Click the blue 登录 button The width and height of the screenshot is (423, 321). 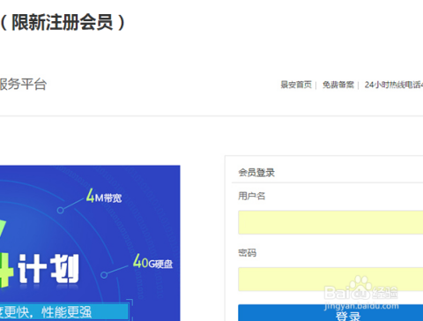coord(330,313)
